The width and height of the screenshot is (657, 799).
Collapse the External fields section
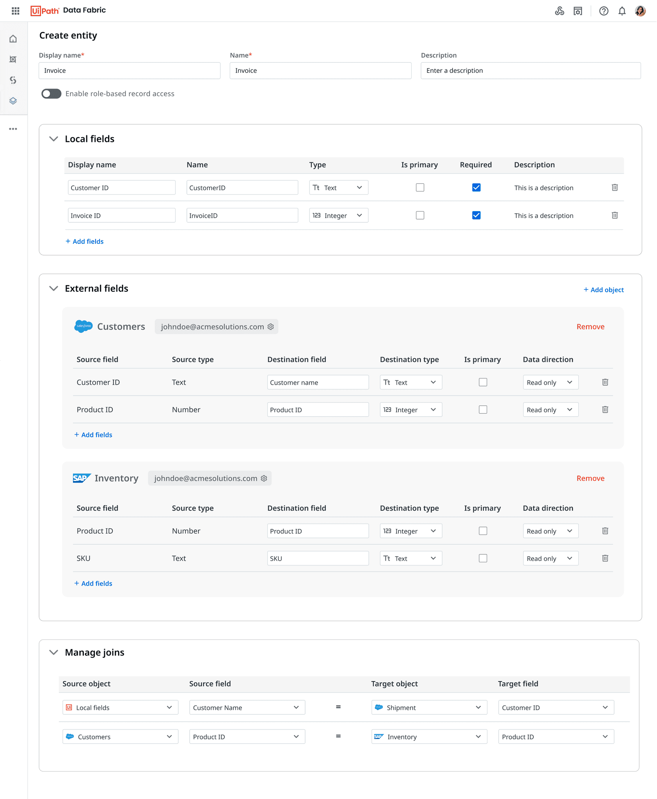tap(54, 288)
